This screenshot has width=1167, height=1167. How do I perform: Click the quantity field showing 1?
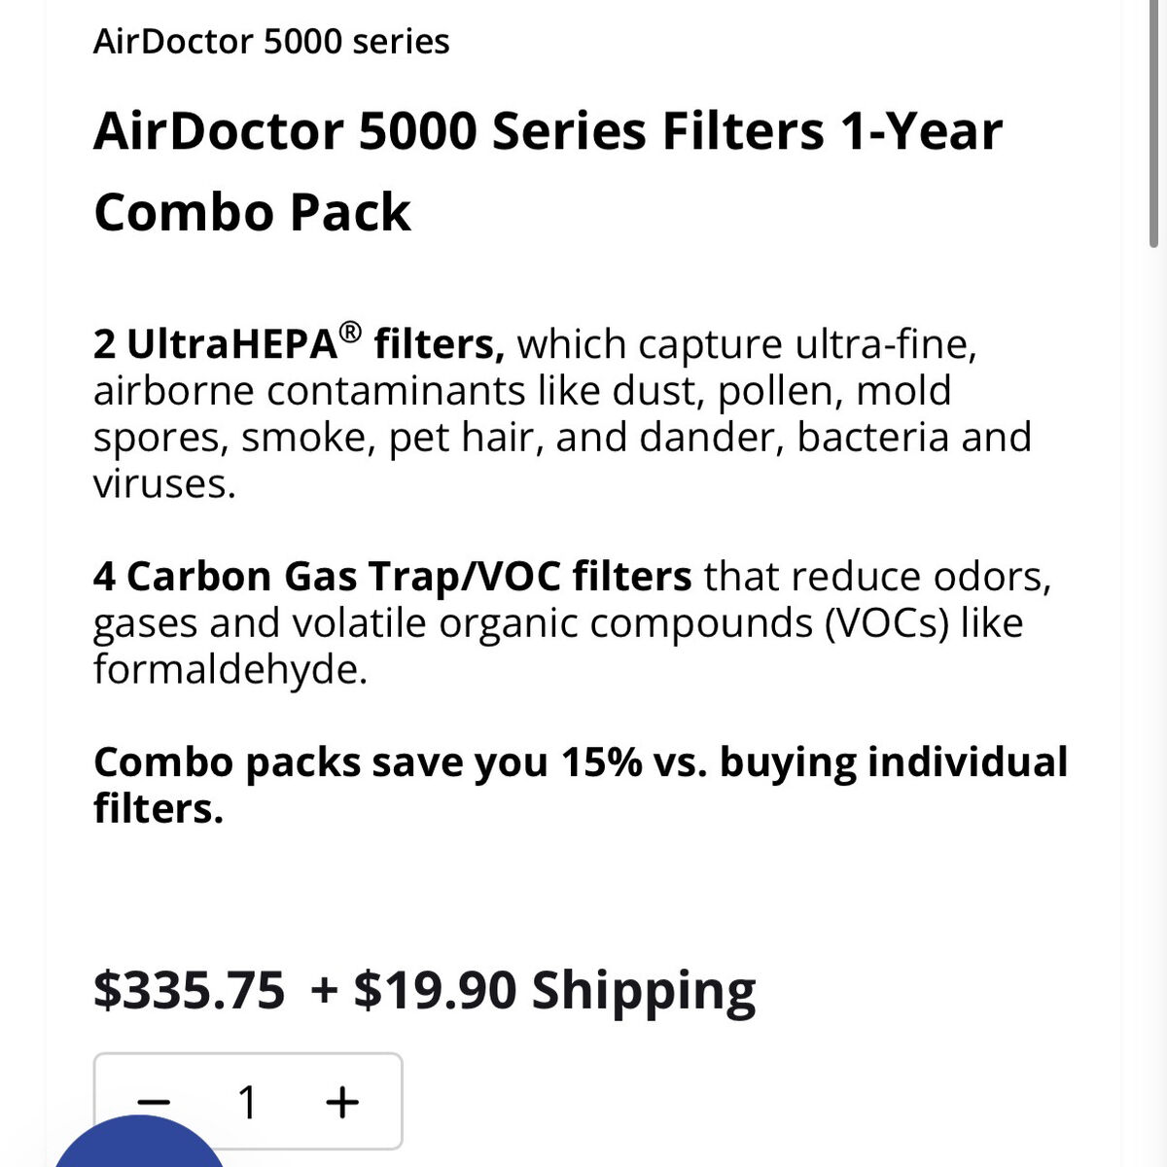(x=248, y=1103)
